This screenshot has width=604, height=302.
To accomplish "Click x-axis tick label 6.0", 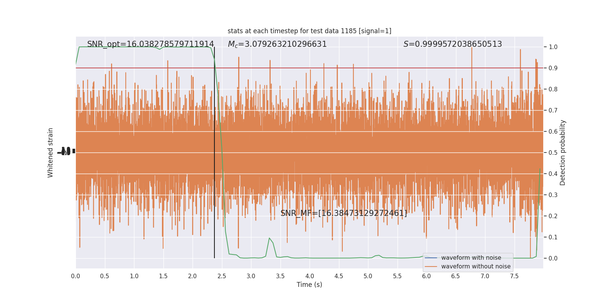I will click(427, 276).
